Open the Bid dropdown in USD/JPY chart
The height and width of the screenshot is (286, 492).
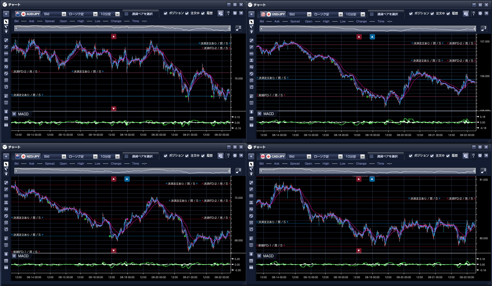(300, 14)
